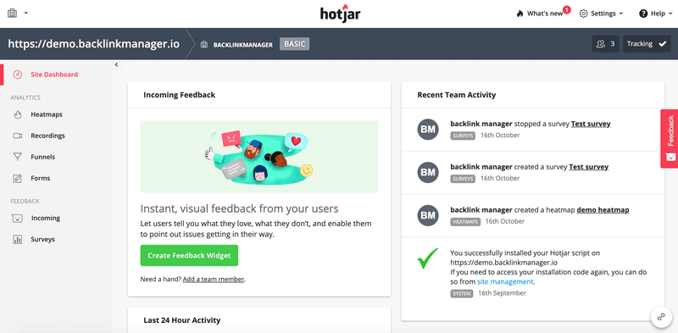Open the red Feedback side tab

pyautogui.click(x=670, y=138)
